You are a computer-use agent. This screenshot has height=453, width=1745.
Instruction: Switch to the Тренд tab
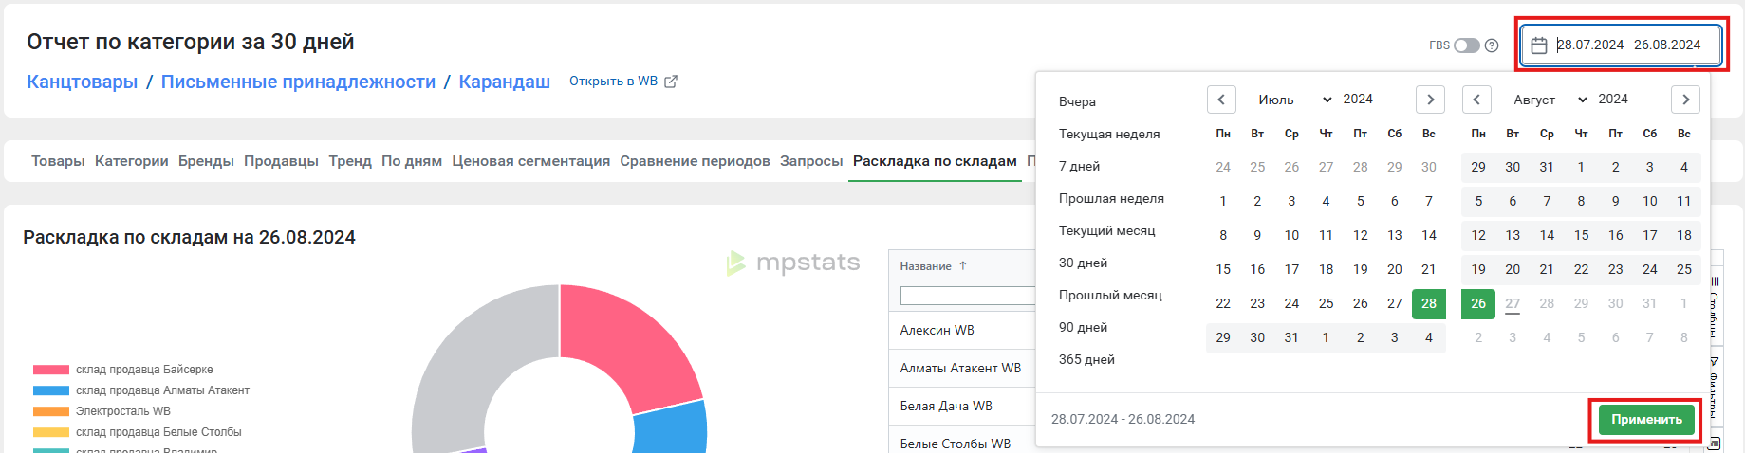350,161
